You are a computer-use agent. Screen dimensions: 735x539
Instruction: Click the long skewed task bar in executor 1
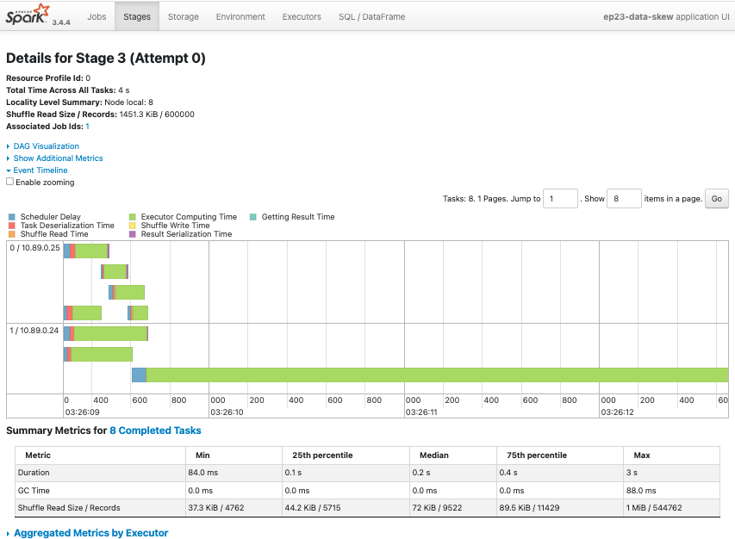(430, 375)
